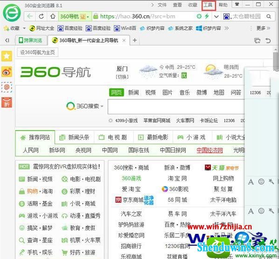This screenshot has width=279, height=259.
Task: Open the 汽车之家 link
Action: pos(131,214)
